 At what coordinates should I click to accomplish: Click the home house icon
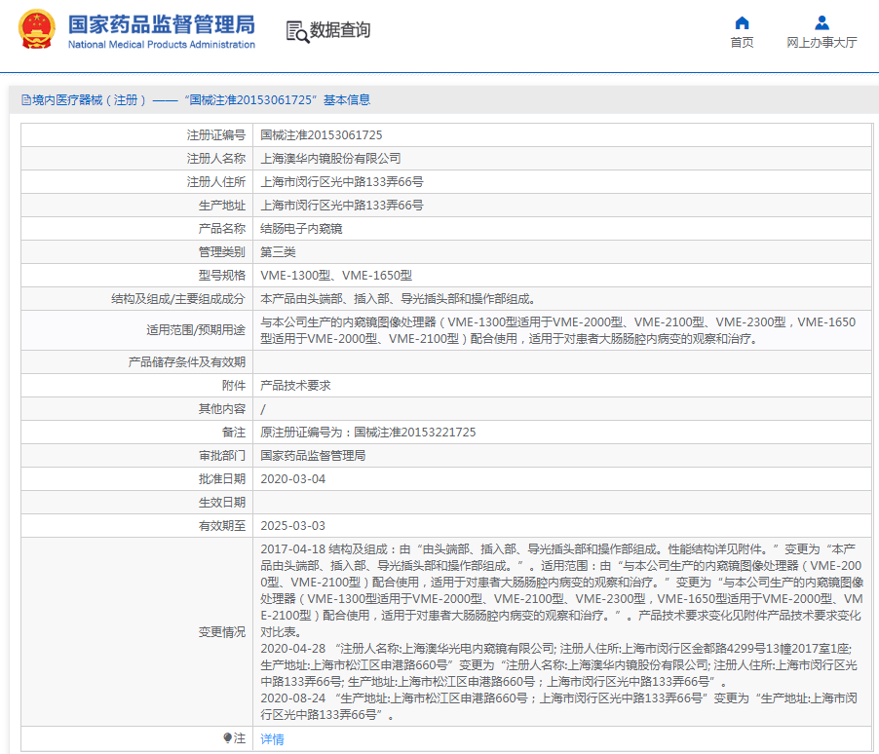tap(742, 23)
